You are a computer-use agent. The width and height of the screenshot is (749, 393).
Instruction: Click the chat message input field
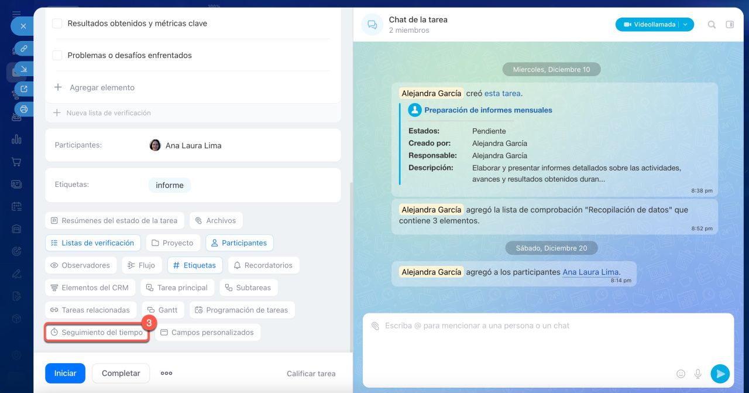click(527, 340)
